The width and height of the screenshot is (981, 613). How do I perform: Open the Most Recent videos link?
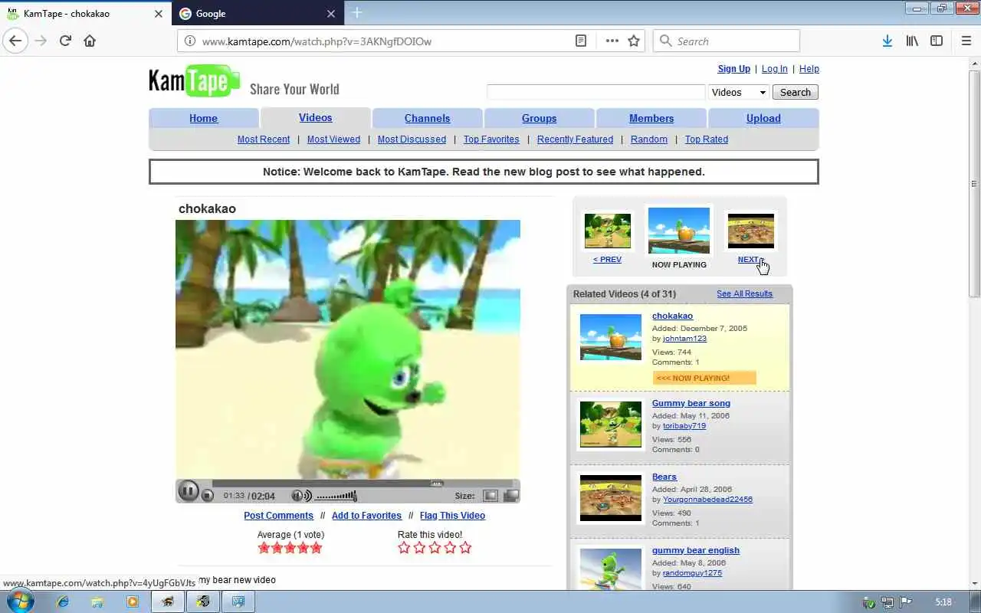[264, 139]
